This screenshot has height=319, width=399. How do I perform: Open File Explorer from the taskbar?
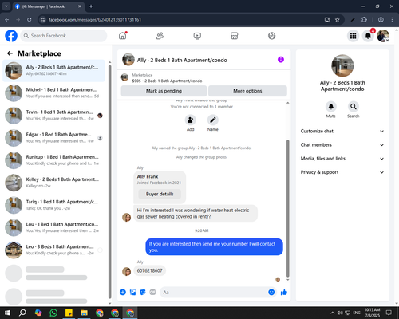click(x=84, y=313)
